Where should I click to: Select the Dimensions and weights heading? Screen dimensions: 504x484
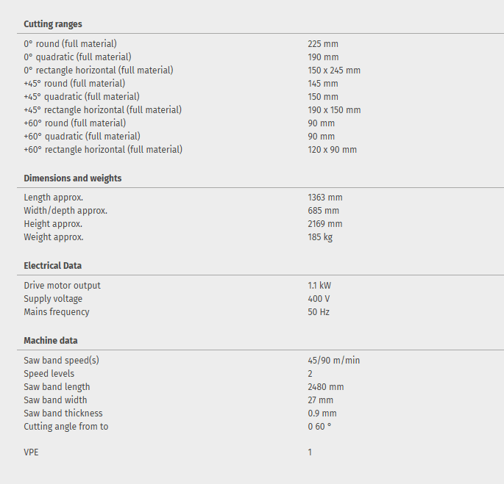tap(73, 178)
